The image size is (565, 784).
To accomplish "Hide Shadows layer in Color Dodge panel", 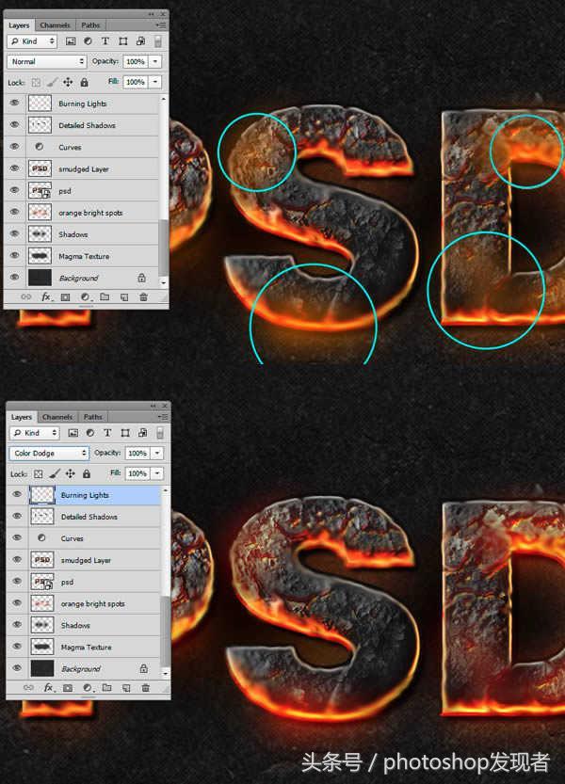I will click(17, 625).
